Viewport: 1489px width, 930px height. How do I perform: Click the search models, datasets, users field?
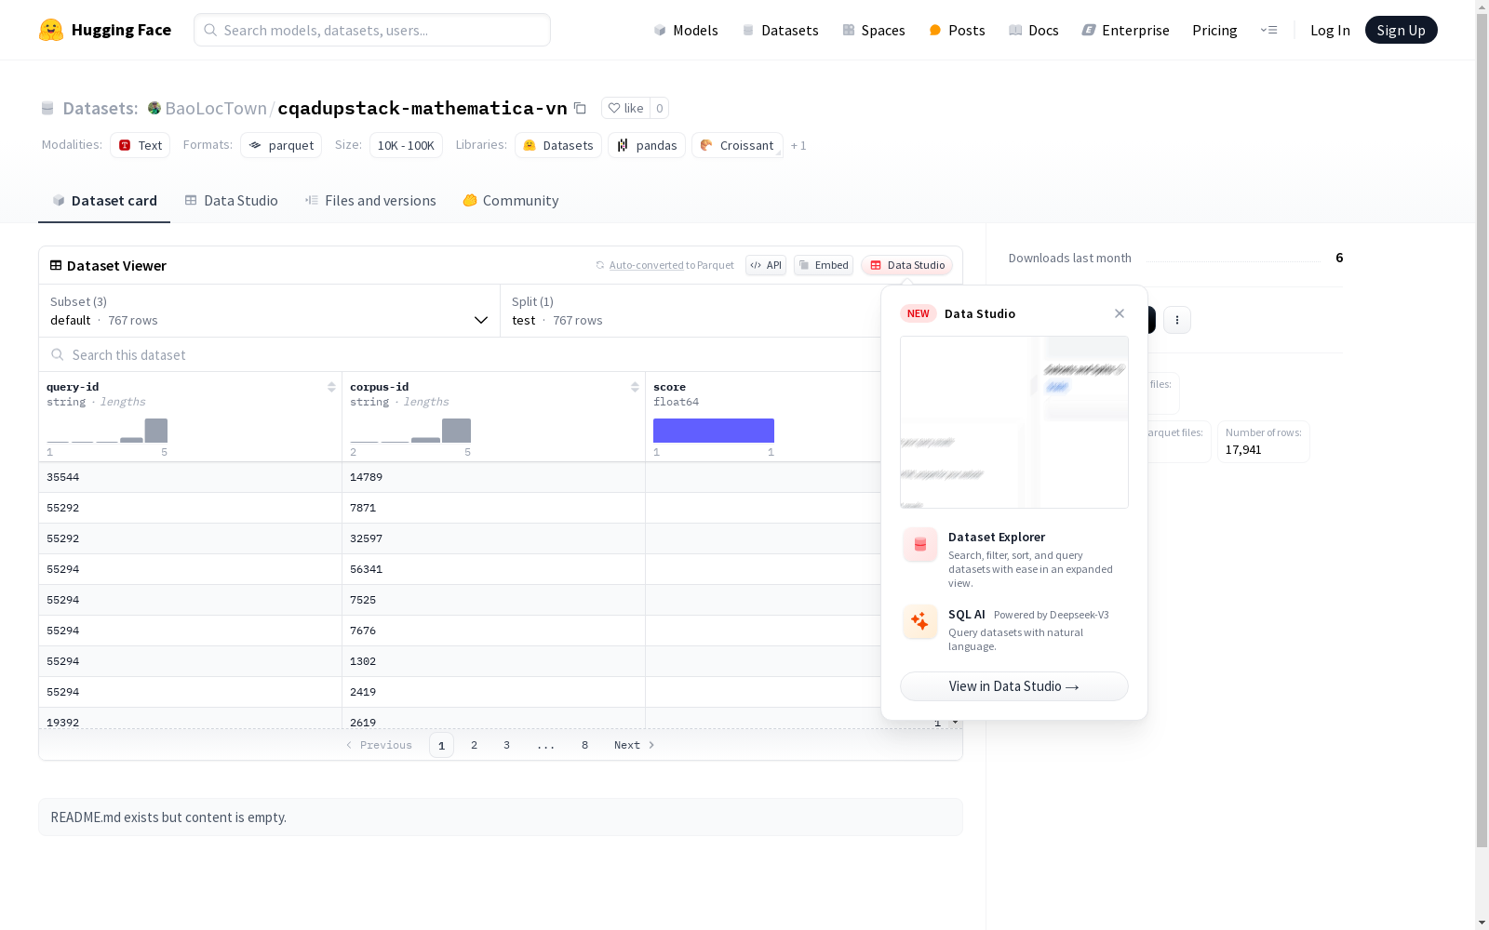pyautogui.click(x=372, y=30)
